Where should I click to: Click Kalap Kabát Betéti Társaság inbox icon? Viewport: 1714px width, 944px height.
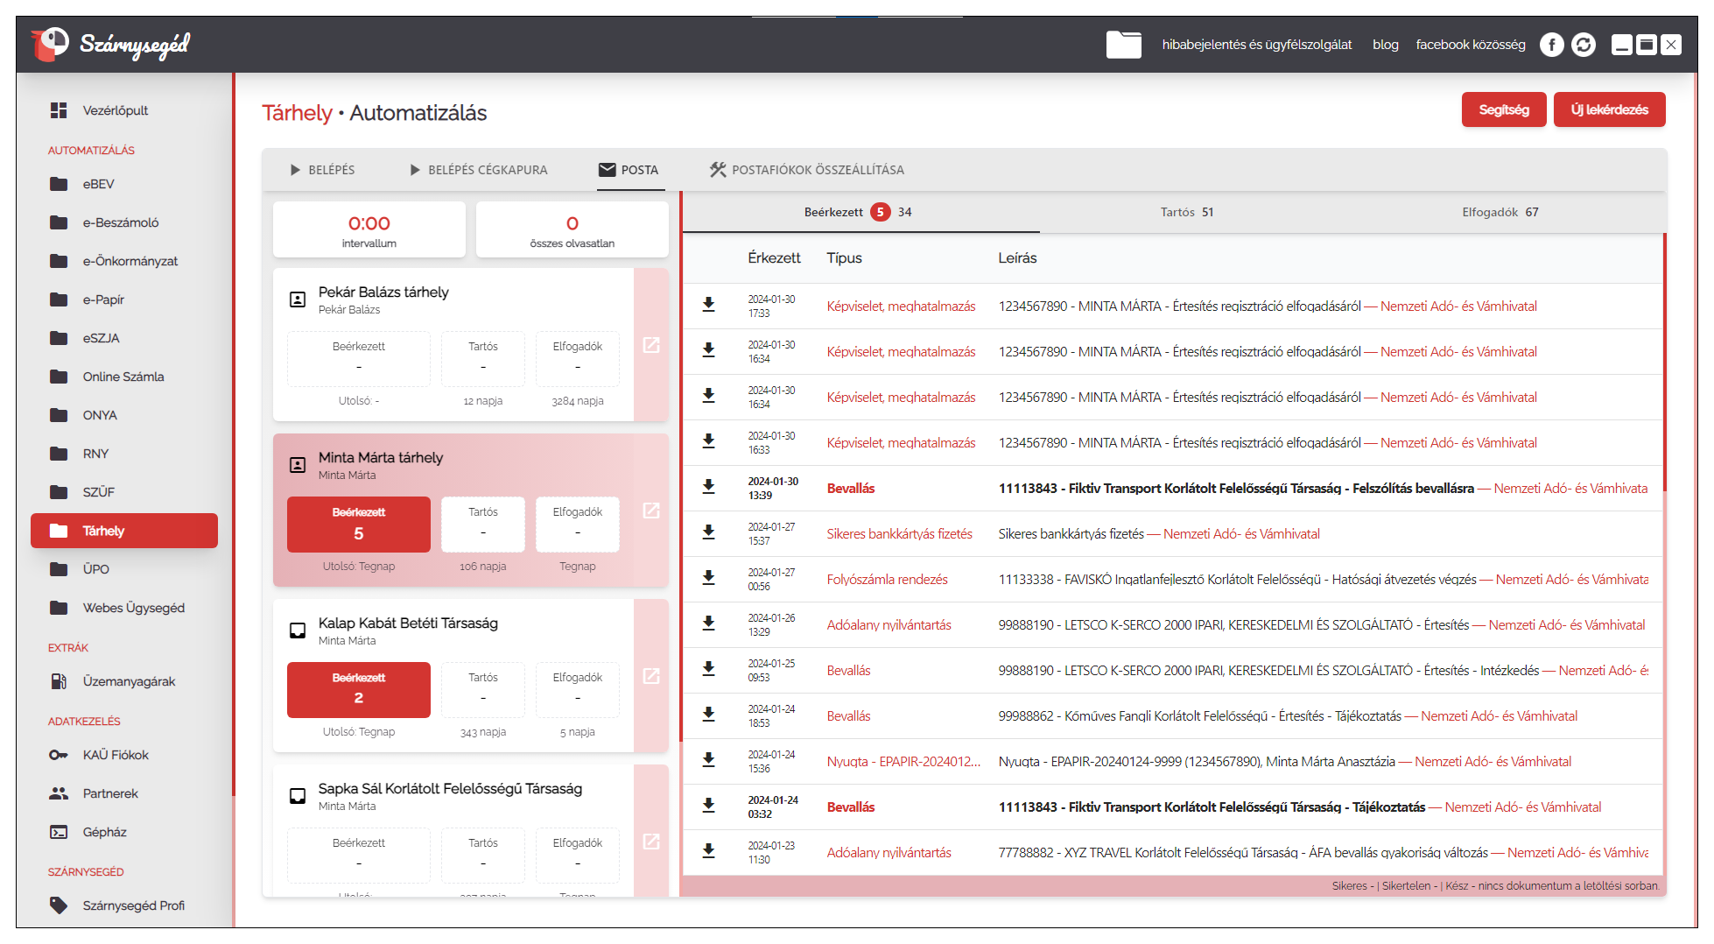[x=298, y=631]
